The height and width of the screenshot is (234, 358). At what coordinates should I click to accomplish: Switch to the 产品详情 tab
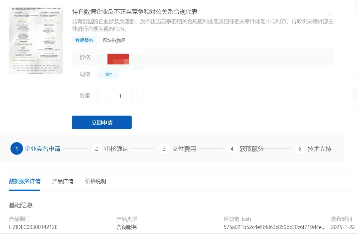pyautogui.click(x=63, y=181)
